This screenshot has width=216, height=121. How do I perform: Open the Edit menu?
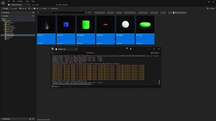(x=13, y=1)
